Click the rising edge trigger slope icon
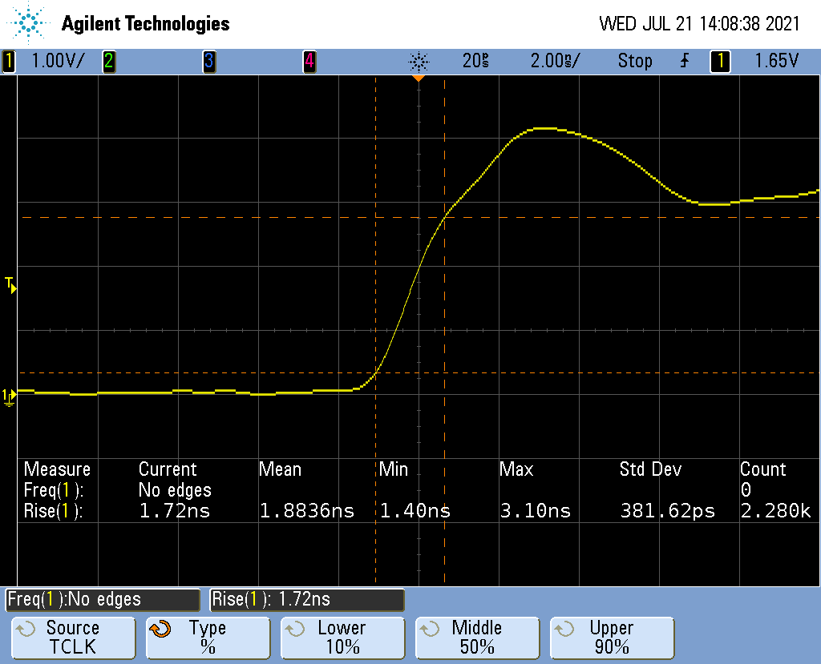The image size is (821, 664). pos(684,61)
